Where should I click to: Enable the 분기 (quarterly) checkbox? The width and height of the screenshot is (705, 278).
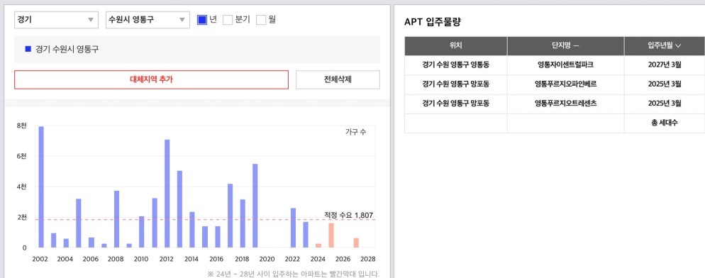click(x=228, y=20)
